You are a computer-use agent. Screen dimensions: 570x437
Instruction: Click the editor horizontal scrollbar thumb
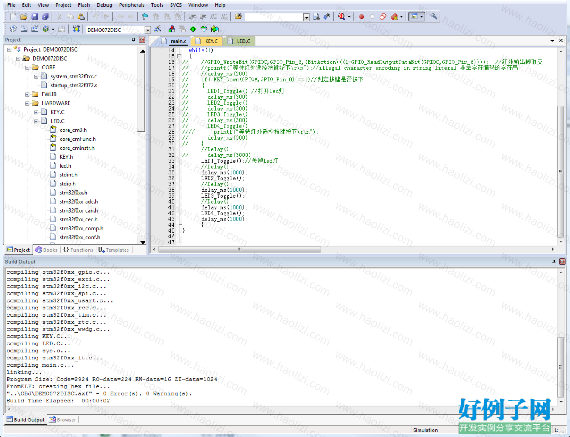coord(240,249)
